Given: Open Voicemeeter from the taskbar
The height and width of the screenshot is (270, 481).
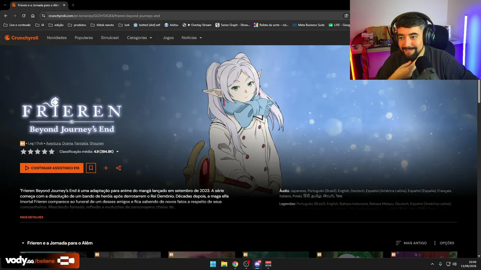Looking at the screenshot, I should tap(268, 264).
